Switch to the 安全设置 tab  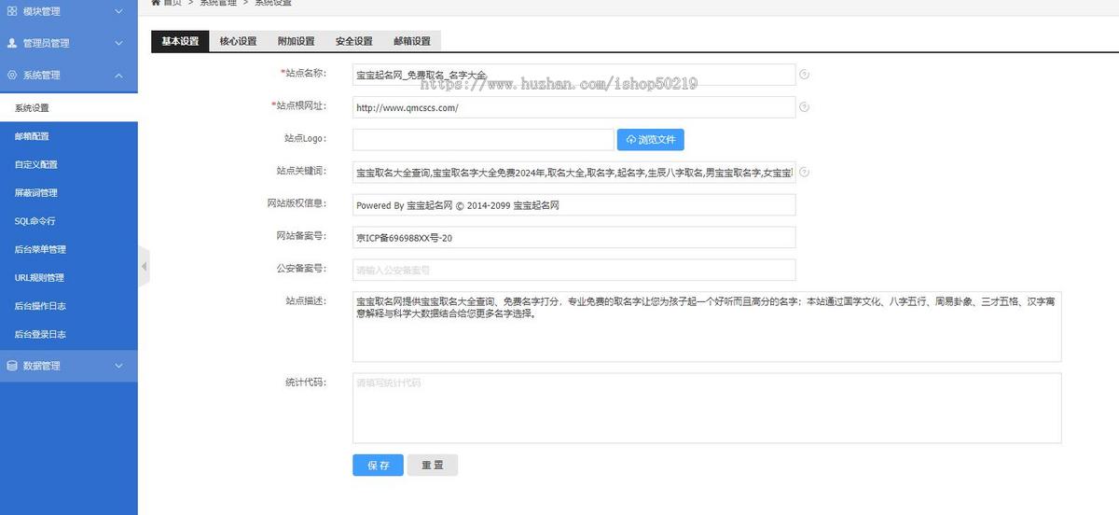[353, 41]
